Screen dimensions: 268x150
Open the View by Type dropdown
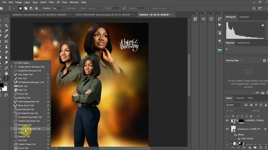tap(234, 60)
